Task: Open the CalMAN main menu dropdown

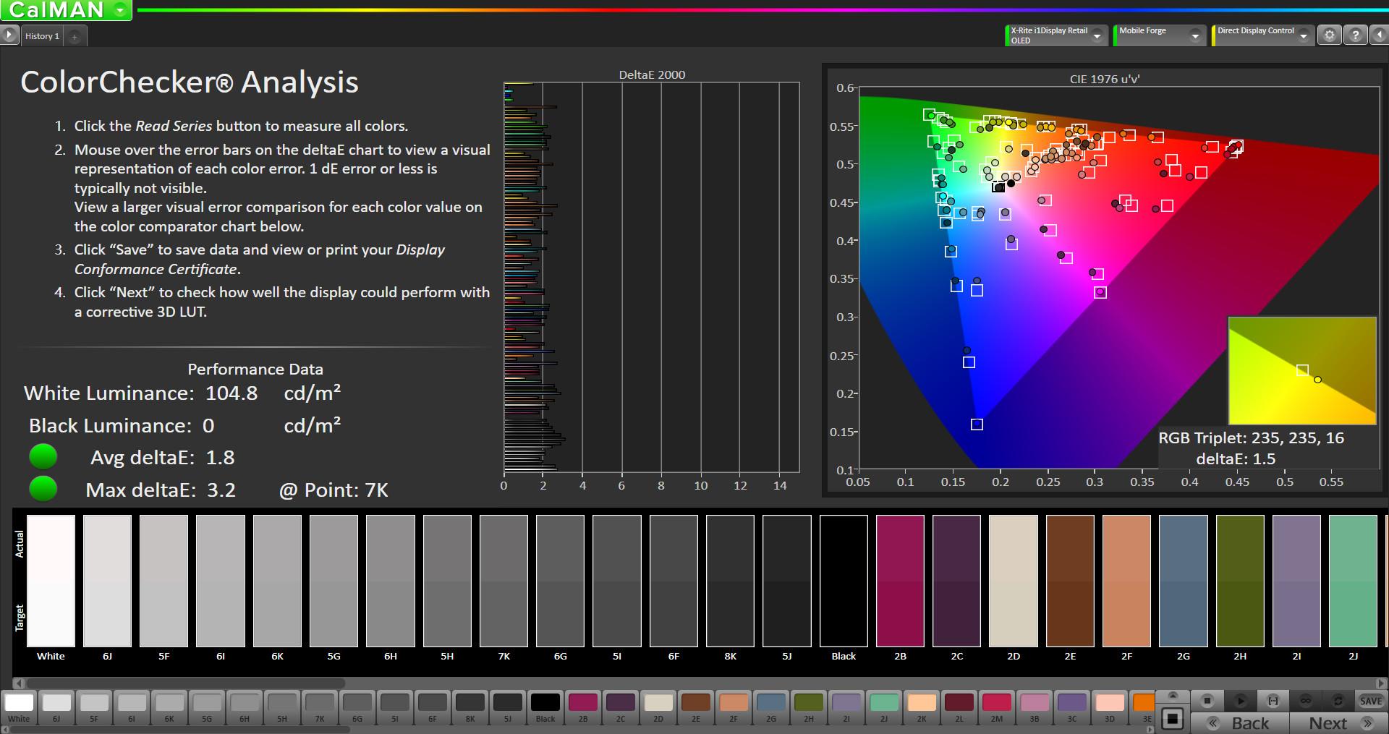Action: pyautogui.click(x=121, y=10)
